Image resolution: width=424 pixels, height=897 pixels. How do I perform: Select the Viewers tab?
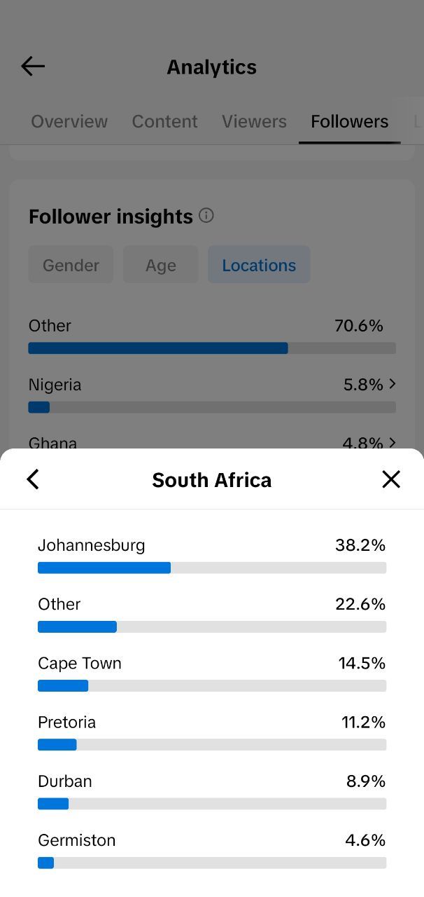254,121
